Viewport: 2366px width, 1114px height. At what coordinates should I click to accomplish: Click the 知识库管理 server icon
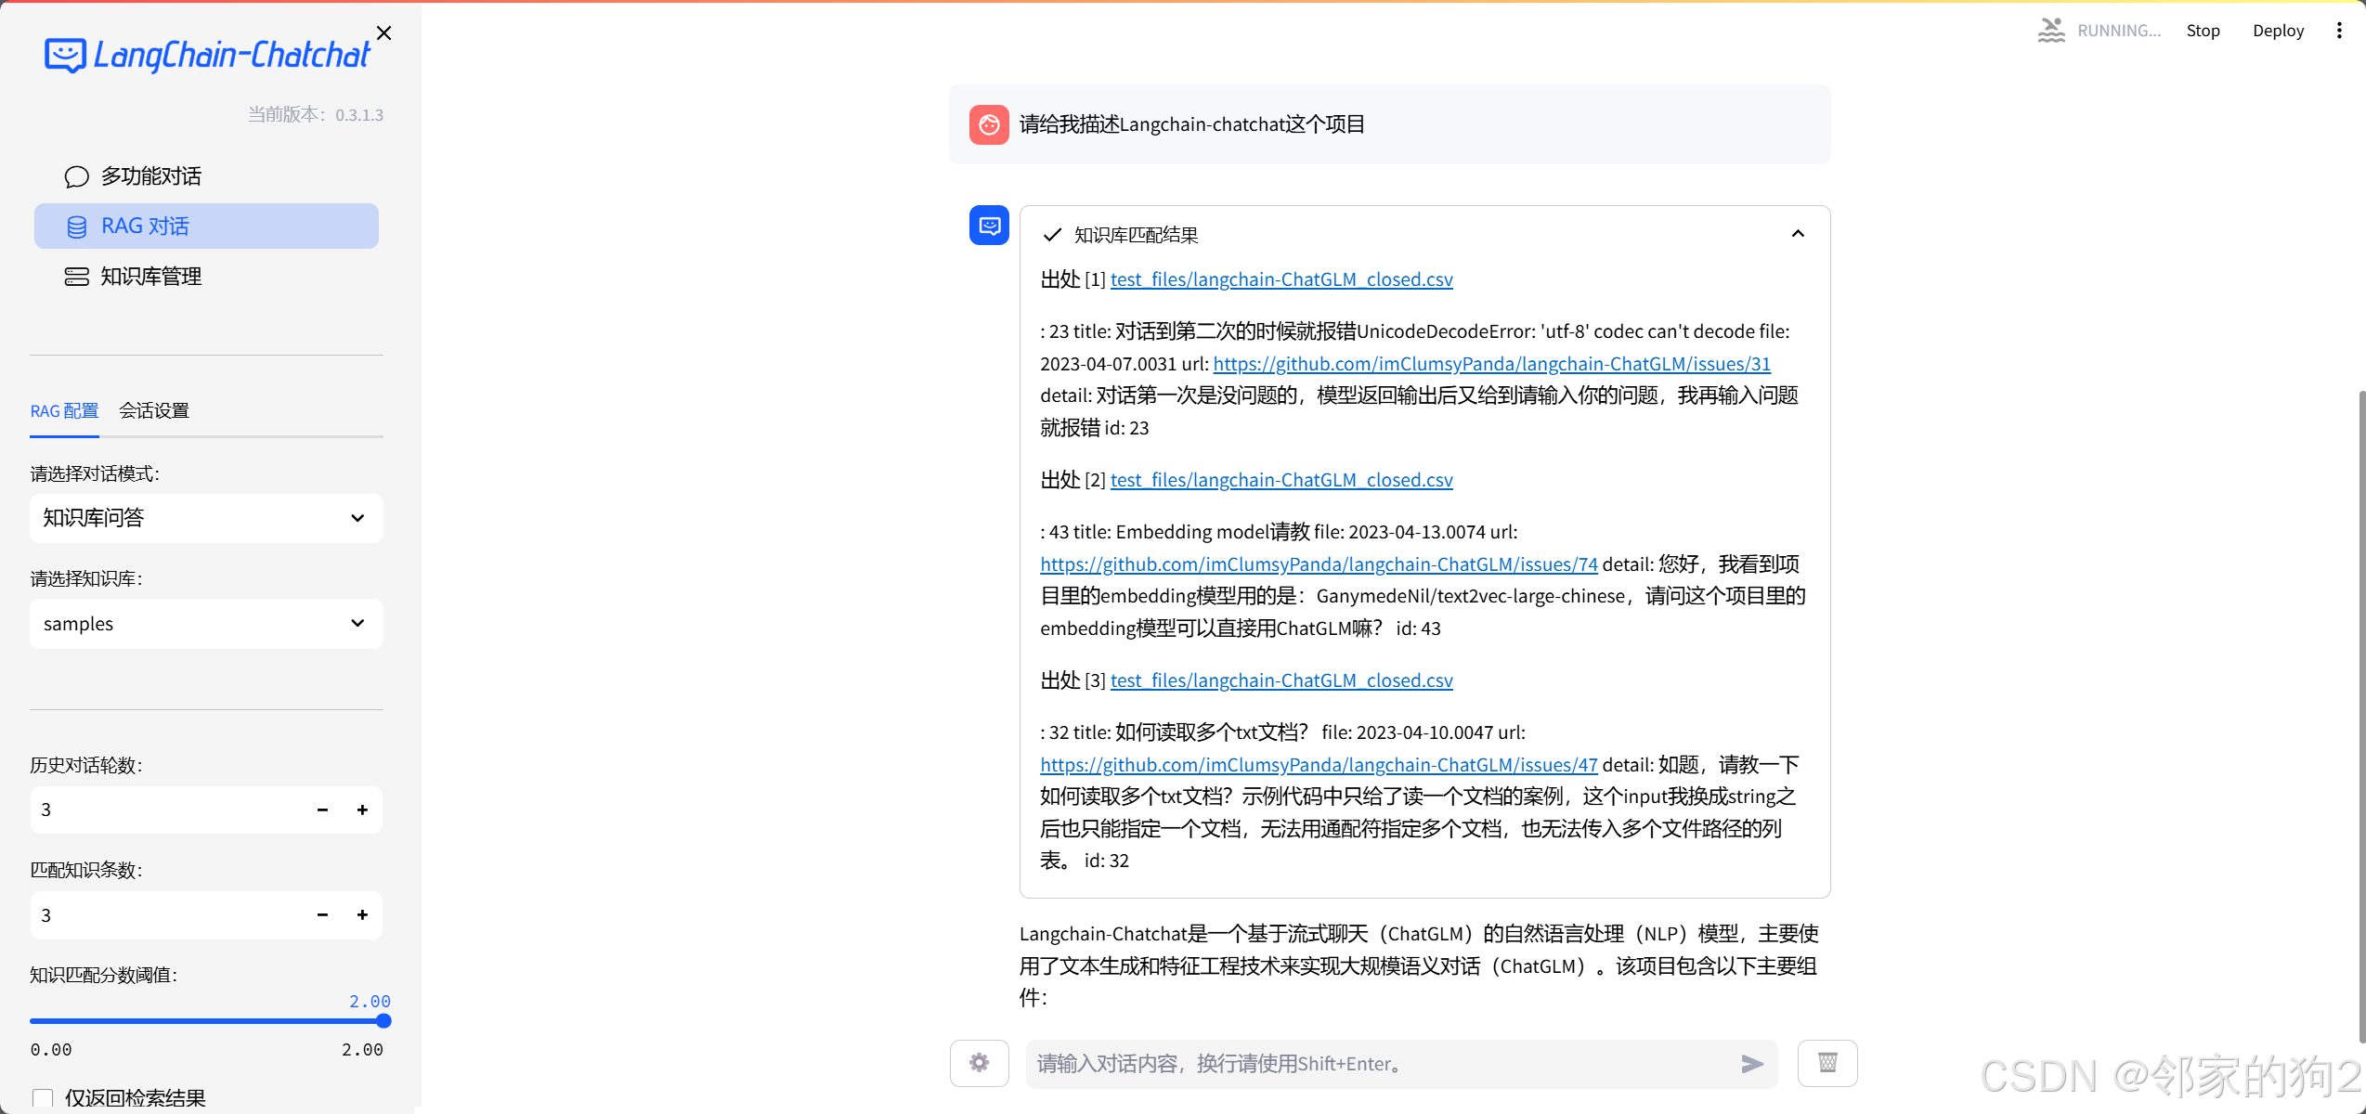[77, 277]
